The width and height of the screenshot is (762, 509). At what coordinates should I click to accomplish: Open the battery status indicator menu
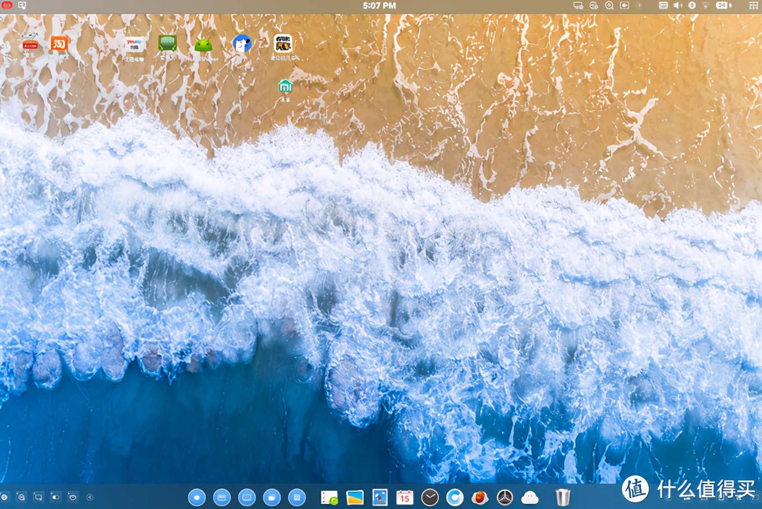(723, 6)
